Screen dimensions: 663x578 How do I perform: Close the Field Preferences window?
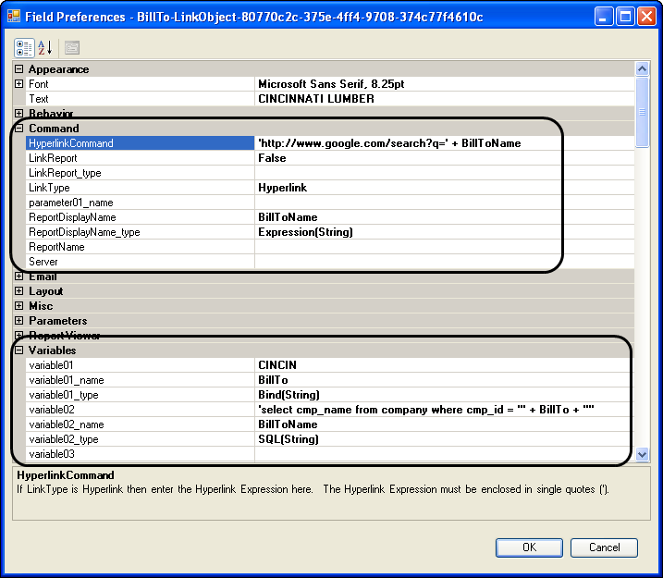645,17
